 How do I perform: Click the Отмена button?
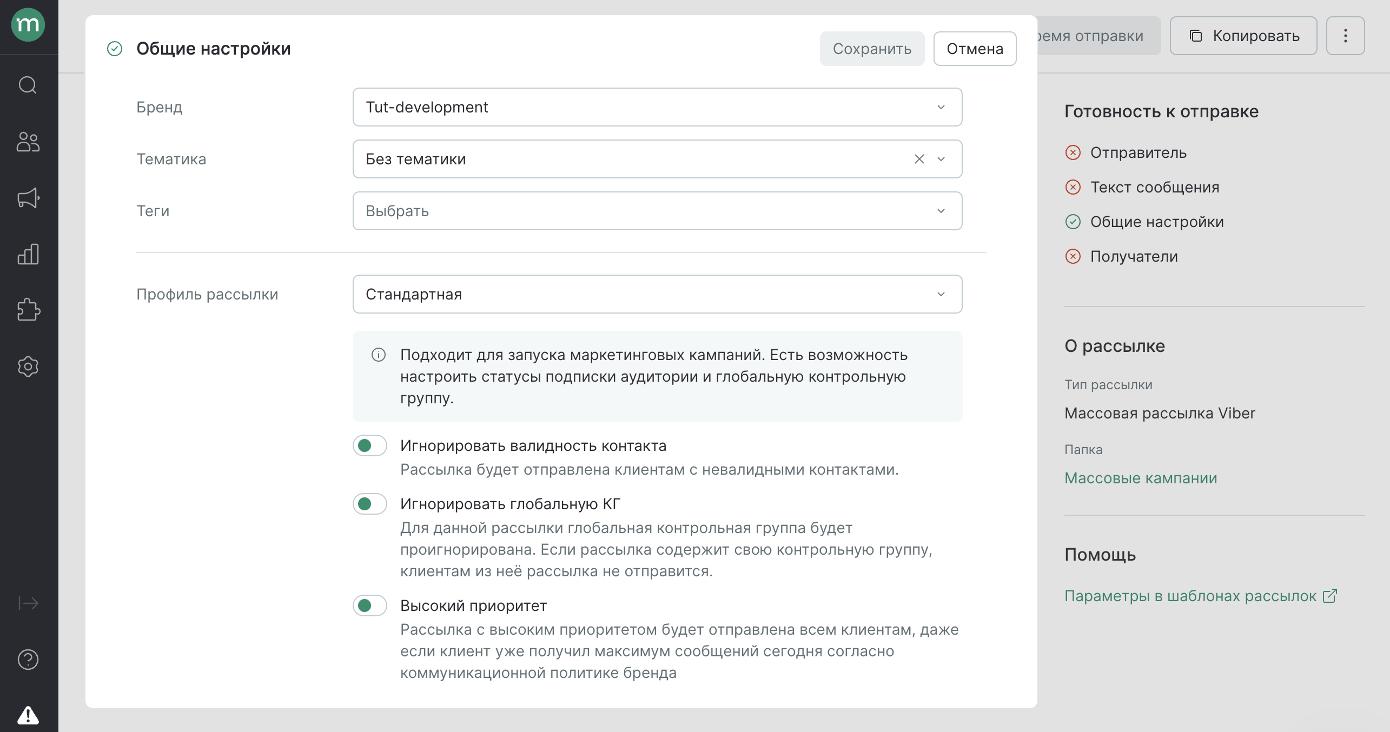tap(975, 49)
